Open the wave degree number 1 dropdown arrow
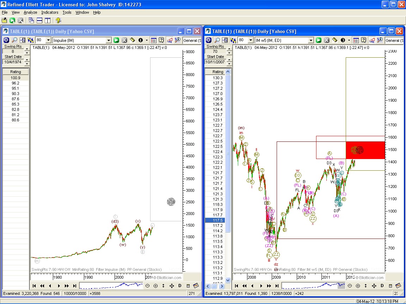Viewport: 406px width, 304px height. [x=147, y=40]
